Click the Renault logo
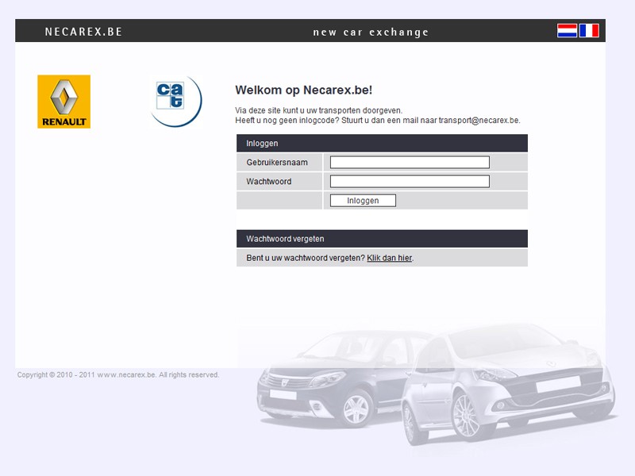635x476 pixels. (64, 102)
